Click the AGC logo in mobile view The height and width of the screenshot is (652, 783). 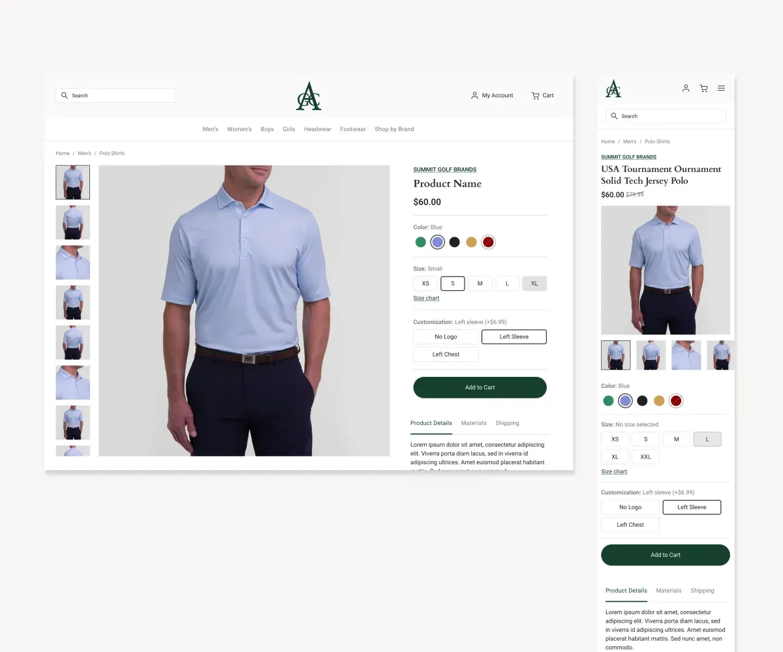click(613, 88)
